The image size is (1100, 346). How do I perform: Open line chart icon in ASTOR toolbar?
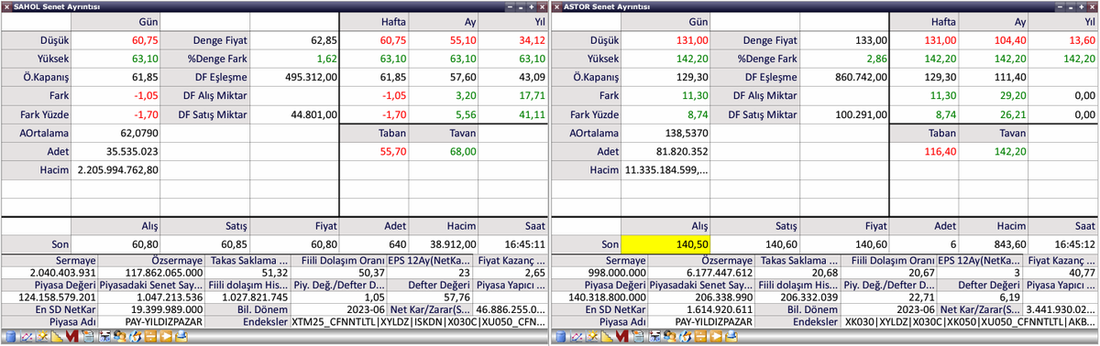tap(577, 336)
